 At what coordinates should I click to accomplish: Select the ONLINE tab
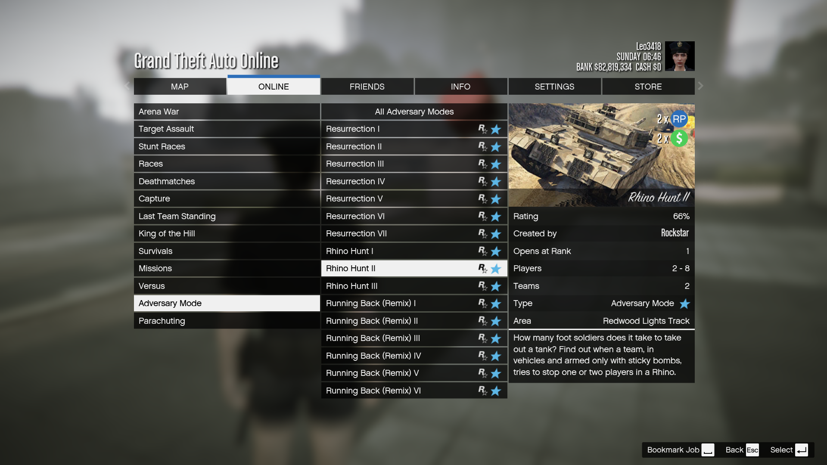click(273, 86)
